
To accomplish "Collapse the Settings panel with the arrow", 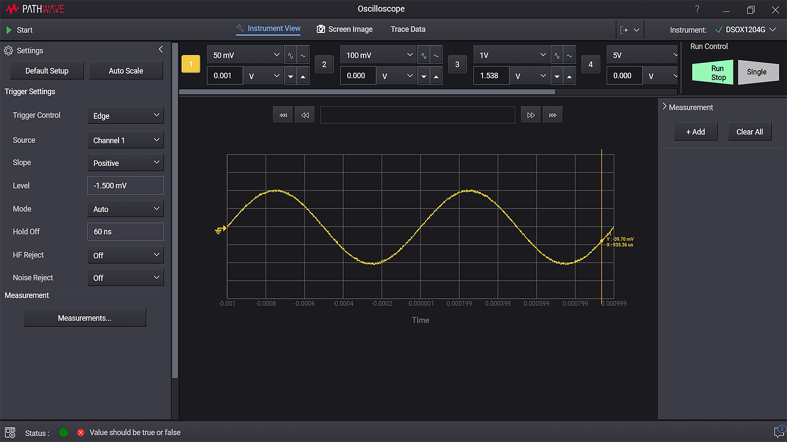I will tap(161, 50).
